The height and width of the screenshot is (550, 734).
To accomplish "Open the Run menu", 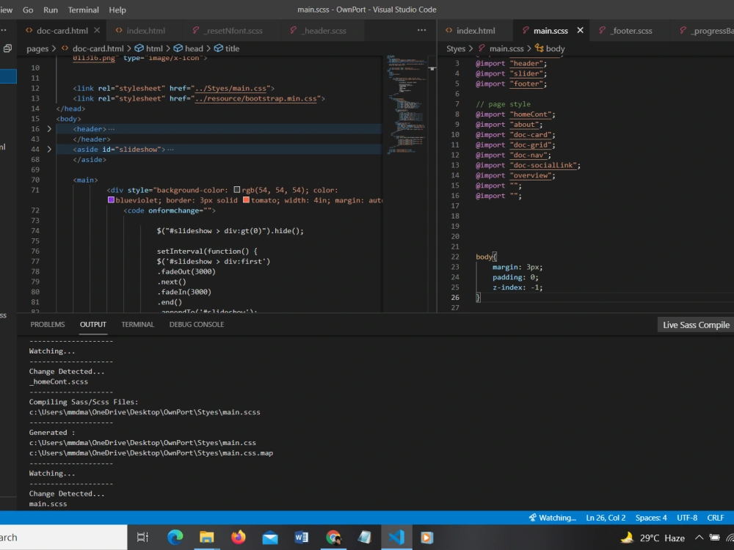I will 50,10.
